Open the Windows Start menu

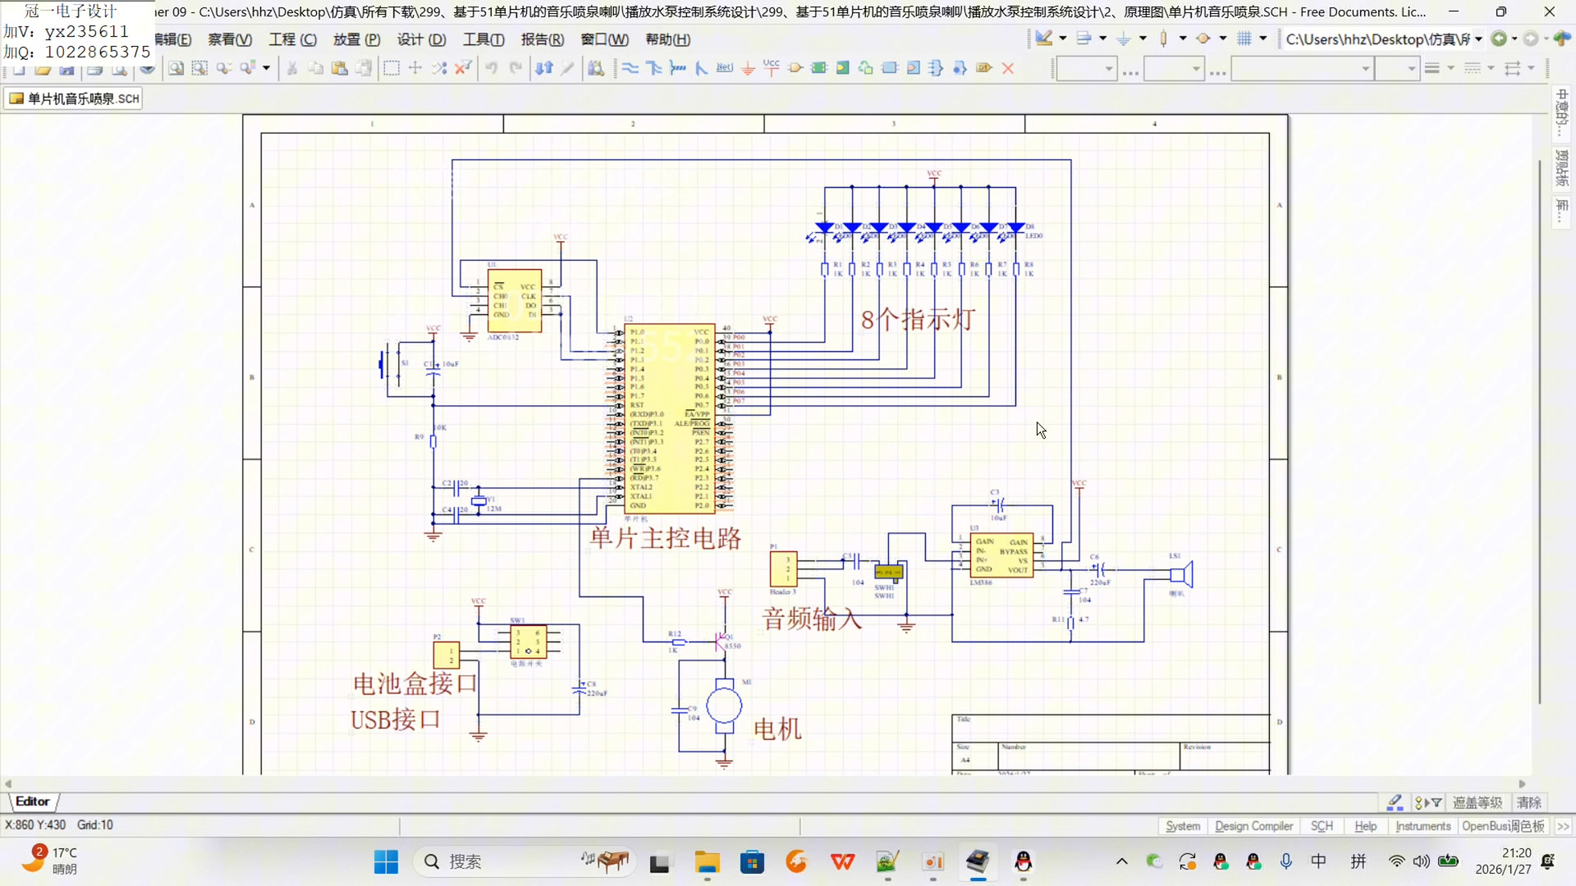[386, 861]
